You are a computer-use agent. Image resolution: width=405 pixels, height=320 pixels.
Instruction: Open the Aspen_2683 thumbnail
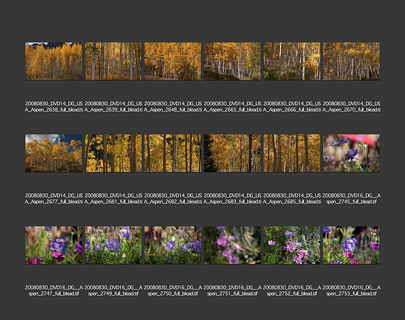pyautogui.click(x=232, y=153)
